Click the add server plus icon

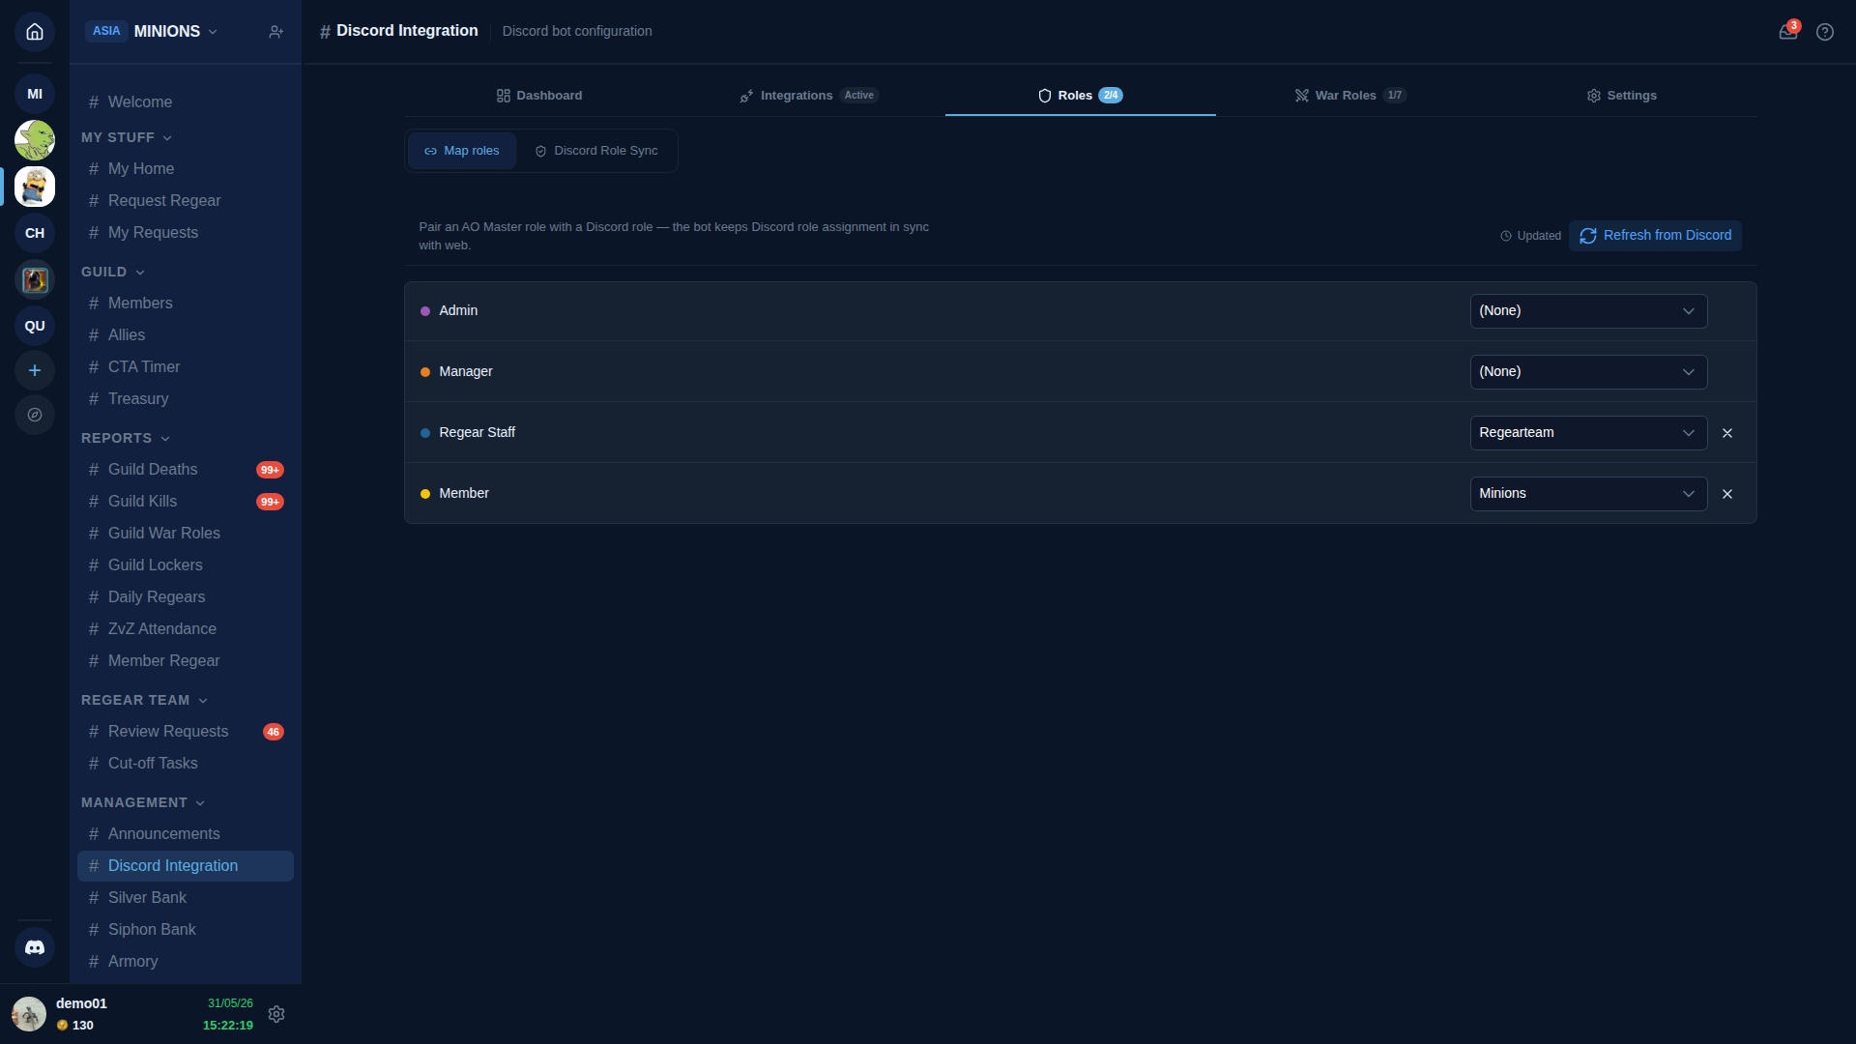coord(35,370)
